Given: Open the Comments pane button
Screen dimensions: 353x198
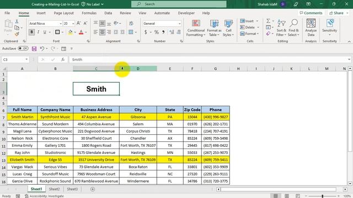Looking at the screenshot, I should pos(311,13).
